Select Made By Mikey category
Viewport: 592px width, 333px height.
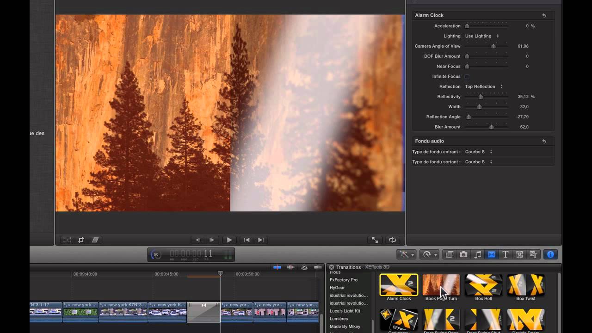tap(345, 327)
